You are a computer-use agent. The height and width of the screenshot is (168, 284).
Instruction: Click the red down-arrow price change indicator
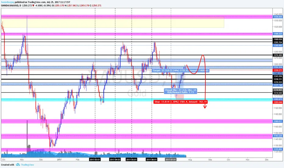tap(33, 5)
